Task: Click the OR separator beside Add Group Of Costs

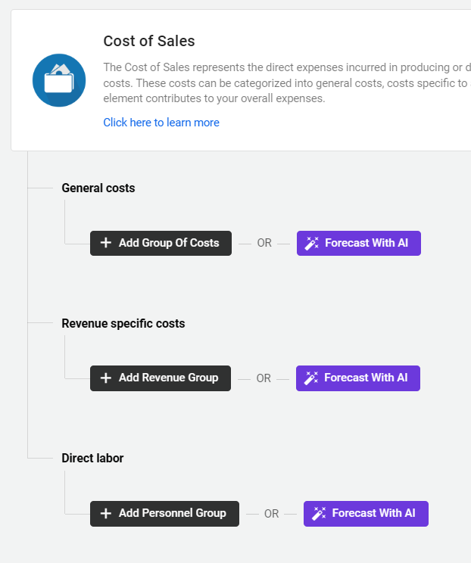Action: (264, 244)
